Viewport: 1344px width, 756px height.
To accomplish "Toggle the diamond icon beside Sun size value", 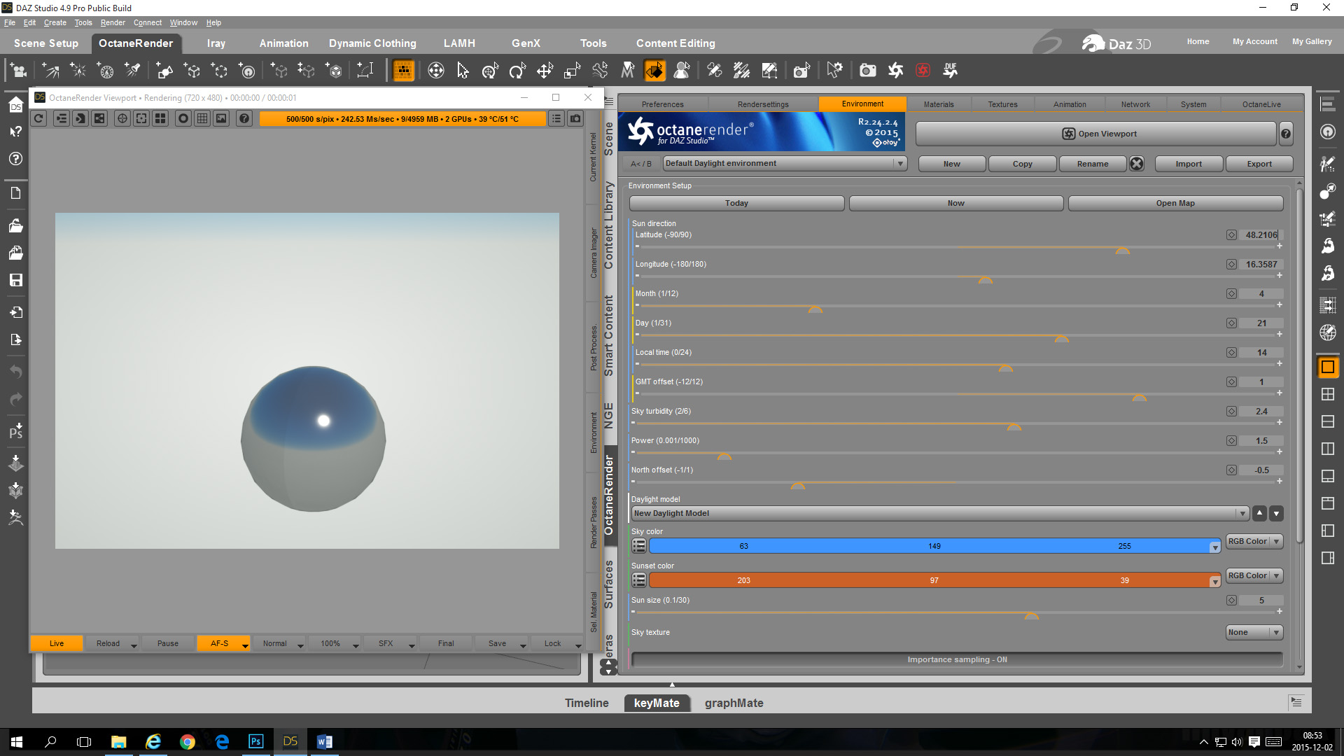I will pos(1231,601).
